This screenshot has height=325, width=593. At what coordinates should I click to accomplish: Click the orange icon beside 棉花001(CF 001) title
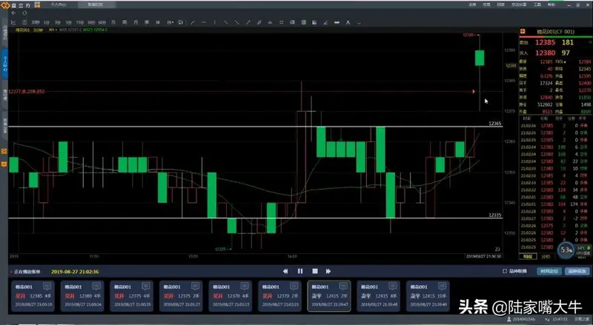[523, 31]
